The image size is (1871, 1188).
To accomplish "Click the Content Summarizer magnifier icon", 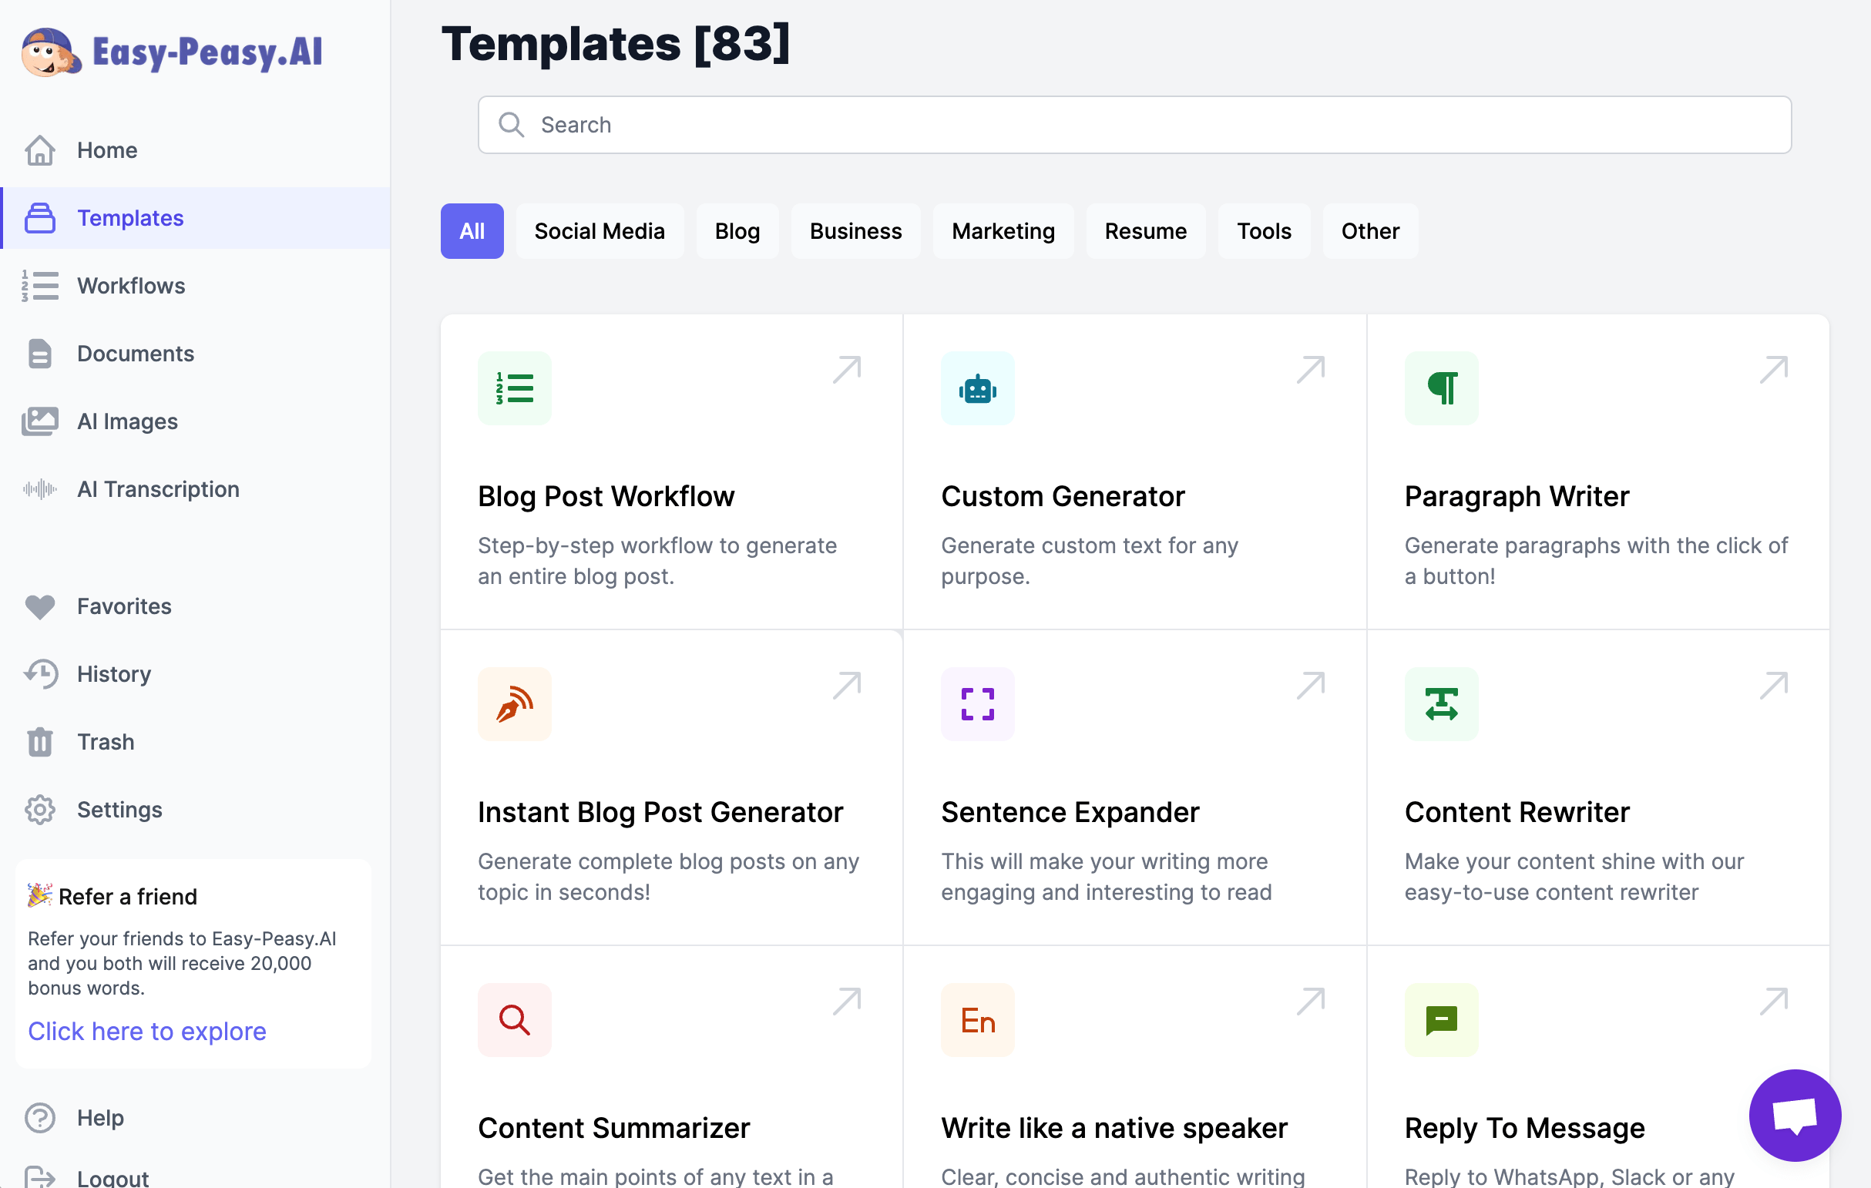I will click(514, 1019).
